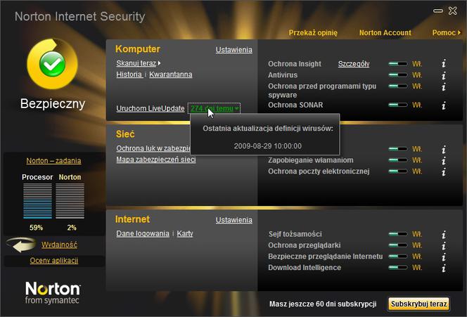Click the green checkmark security status icon

coord(52,63)
